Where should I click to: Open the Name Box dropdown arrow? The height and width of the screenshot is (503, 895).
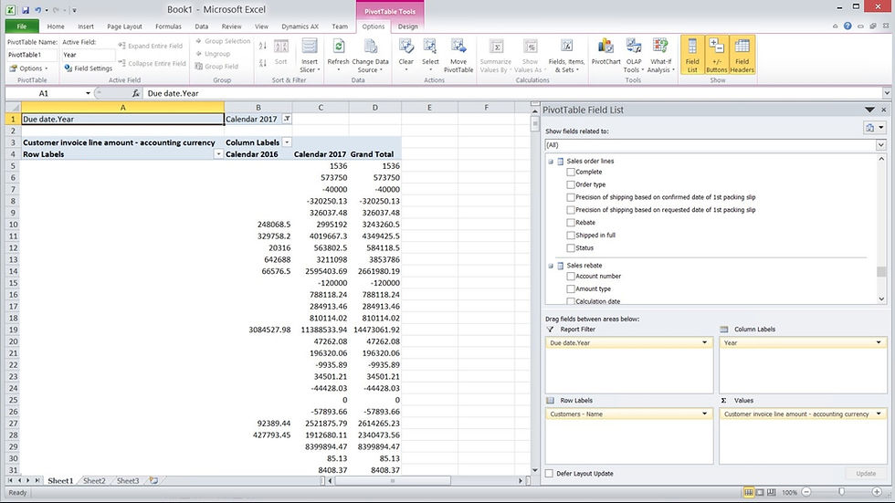pyautogui.click(x=88, y=93)
